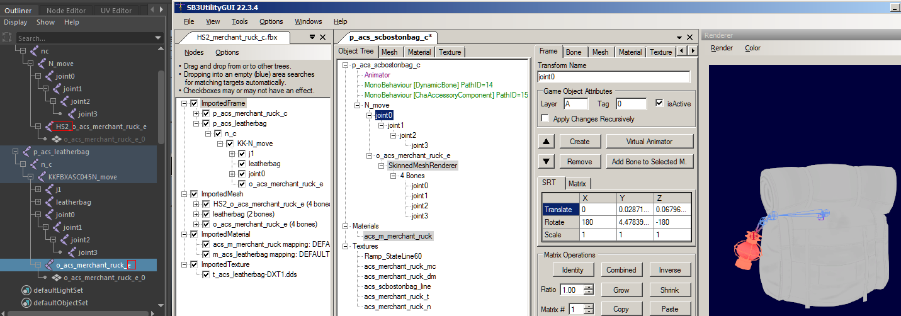Screen dimensions: 901x316
Task: Click the defaultObjectSet set icon
Action: (26, 303)
